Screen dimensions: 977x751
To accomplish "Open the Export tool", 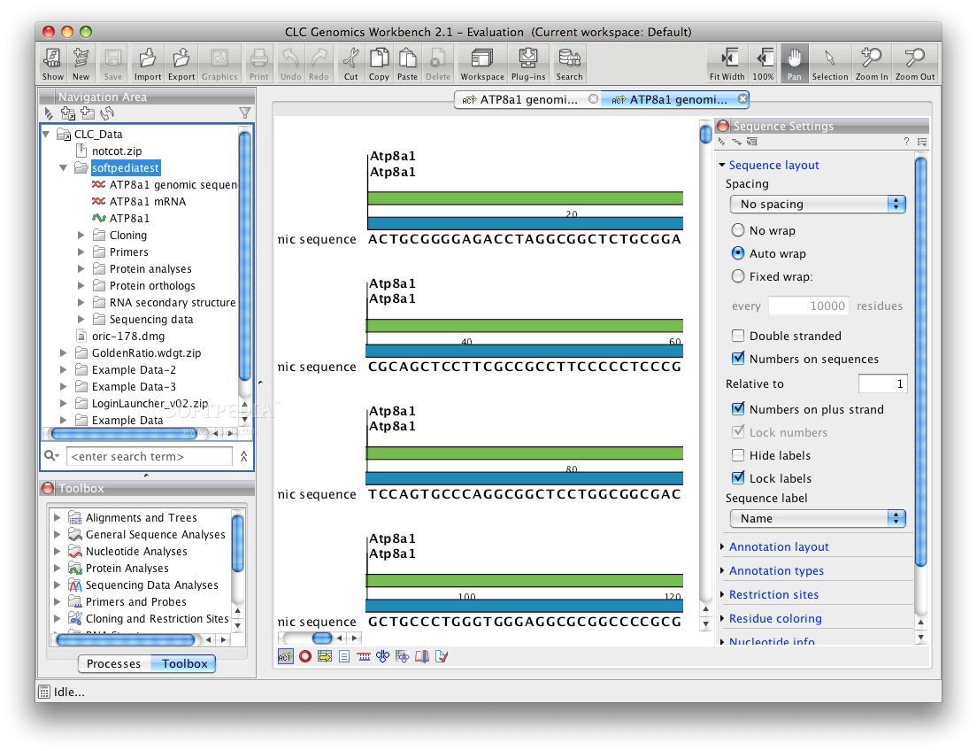I will 181,63.
